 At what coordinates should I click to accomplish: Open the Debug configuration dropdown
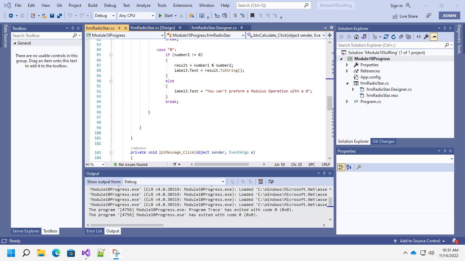click(104, 16)
